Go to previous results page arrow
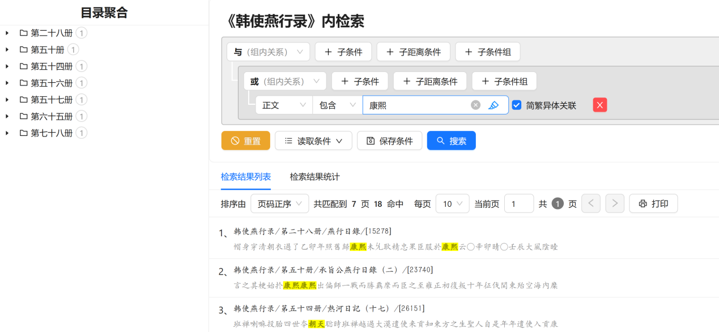This screenshot has height=332, width=719. (x=591, y=203)
